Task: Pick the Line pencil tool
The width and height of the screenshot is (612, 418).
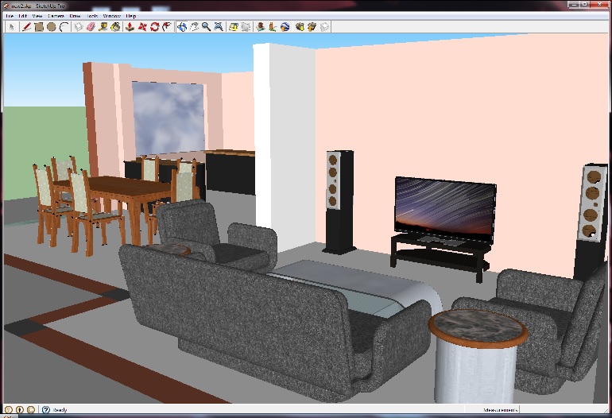Action: pyautogui.click(x=26, y=27)
